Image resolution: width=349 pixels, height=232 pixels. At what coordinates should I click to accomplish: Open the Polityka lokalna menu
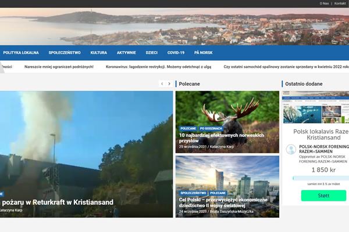[x=21, y=53]
